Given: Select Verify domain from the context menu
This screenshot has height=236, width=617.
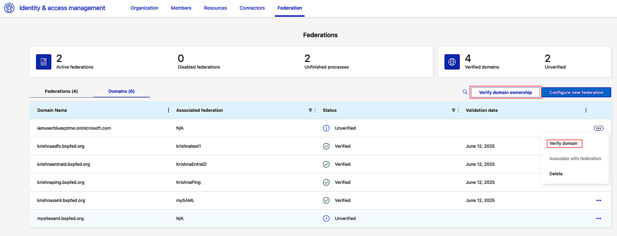Looking at the screenshot, I should [x=563, y=143].
